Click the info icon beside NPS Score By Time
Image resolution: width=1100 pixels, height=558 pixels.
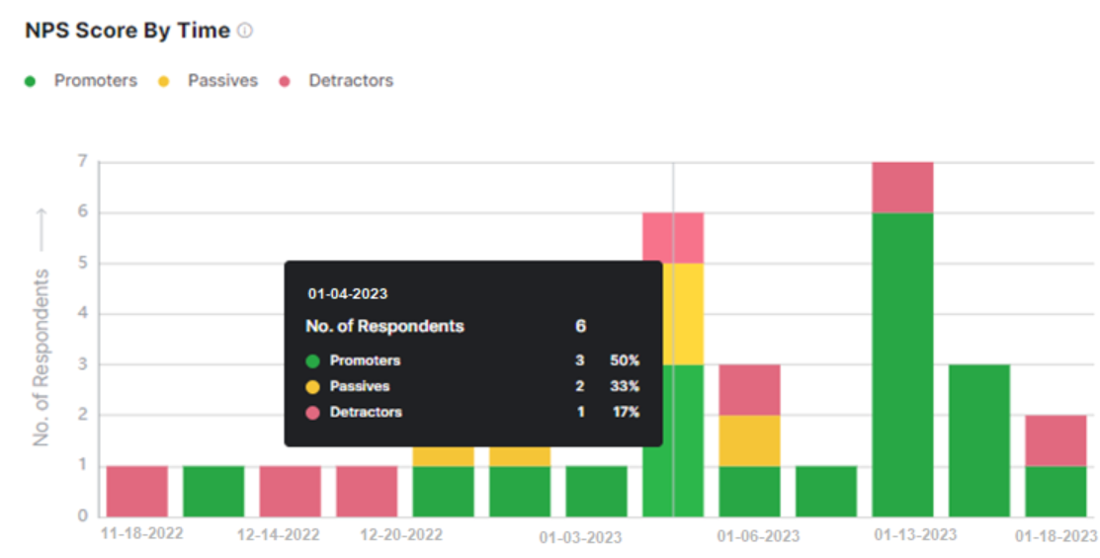click(245, 32)
